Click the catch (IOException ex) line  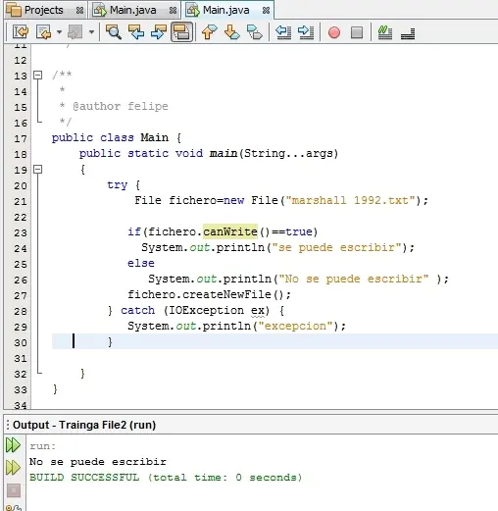196,310
